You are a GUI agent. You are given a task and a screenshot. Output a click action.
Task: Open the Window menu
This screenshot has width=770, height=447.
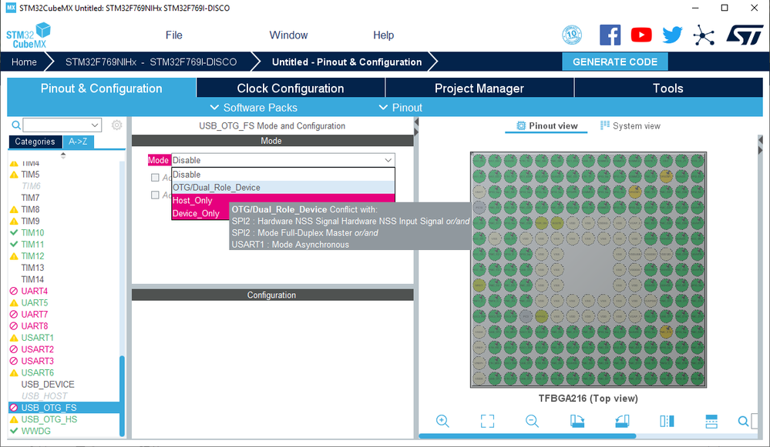[x=288, y=35]
